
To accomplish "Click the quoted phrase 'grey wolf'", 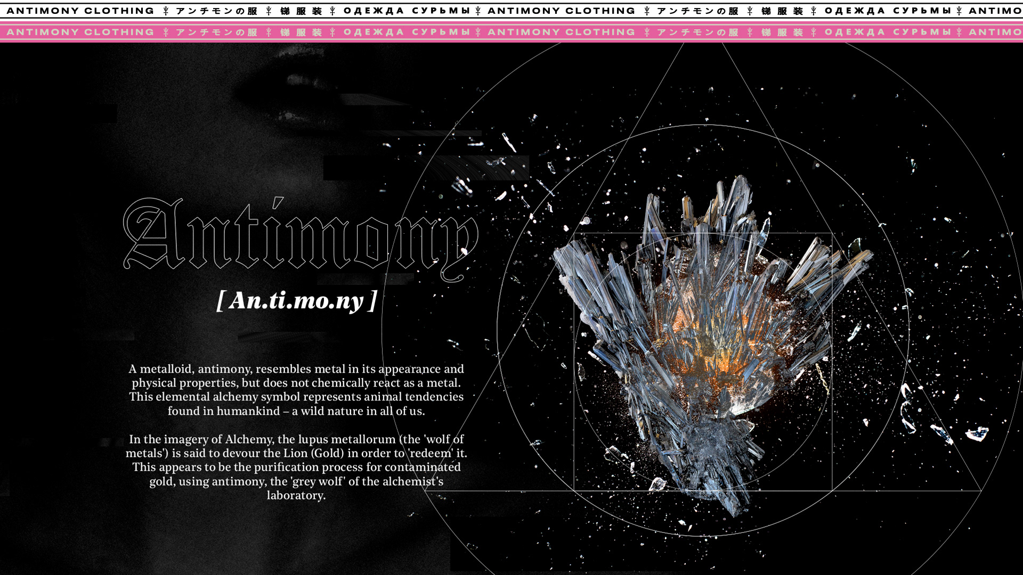I will 318,481.
